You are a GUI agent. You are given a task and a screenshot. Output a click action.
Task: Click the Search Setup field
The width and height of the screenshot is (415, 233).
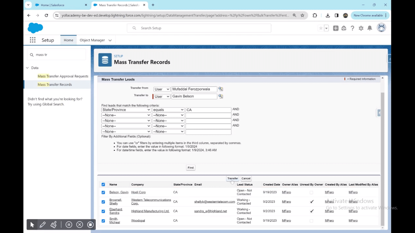(x=199, y=28)
